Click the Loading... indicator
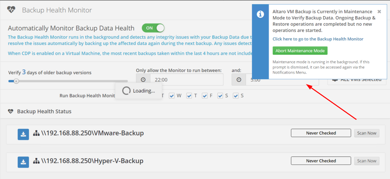This screenshot has width=390, height=179. pyautogui.click(x=139, y=91)
